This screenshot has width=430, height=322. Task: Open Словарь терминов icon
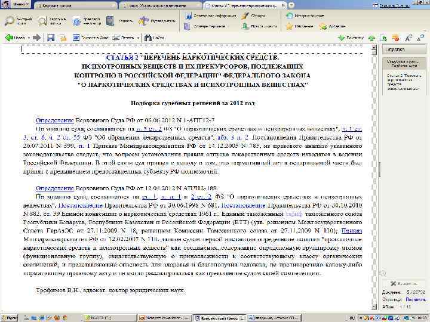click(x=187, y=26)
